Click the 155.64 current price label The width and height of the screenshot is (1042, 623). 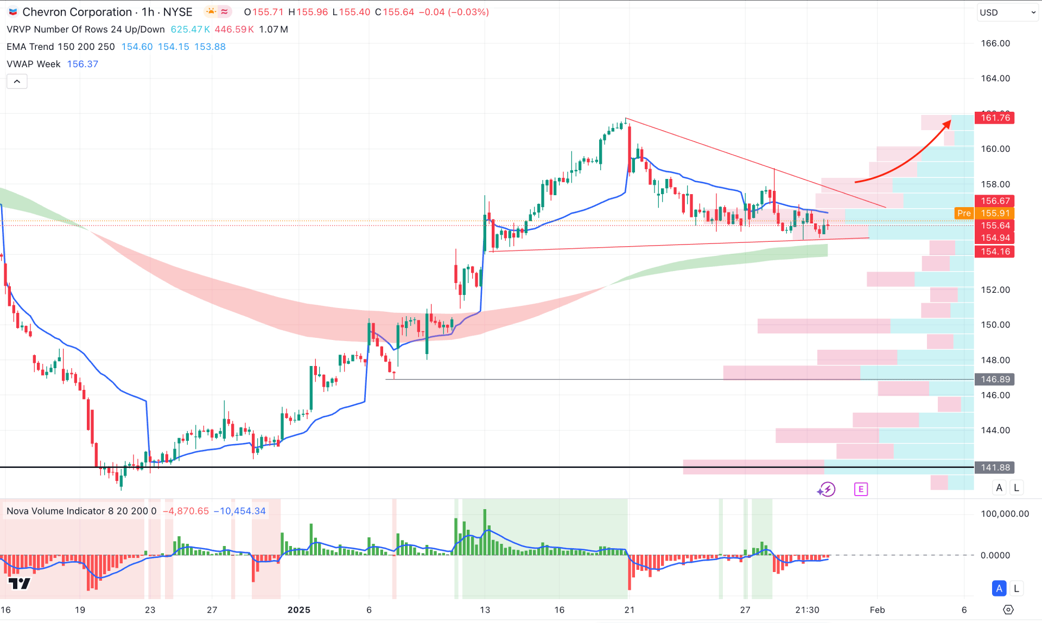coord(995,226)
